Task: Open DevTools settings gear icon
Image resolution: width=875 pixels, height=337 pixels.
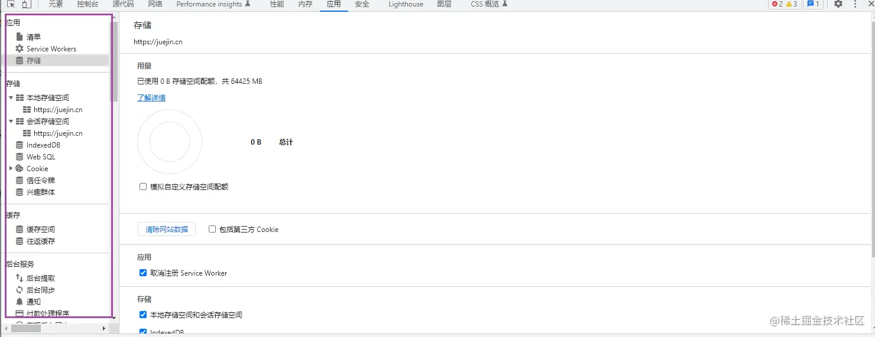Action: pyautogui.click(x=838, y=4)
